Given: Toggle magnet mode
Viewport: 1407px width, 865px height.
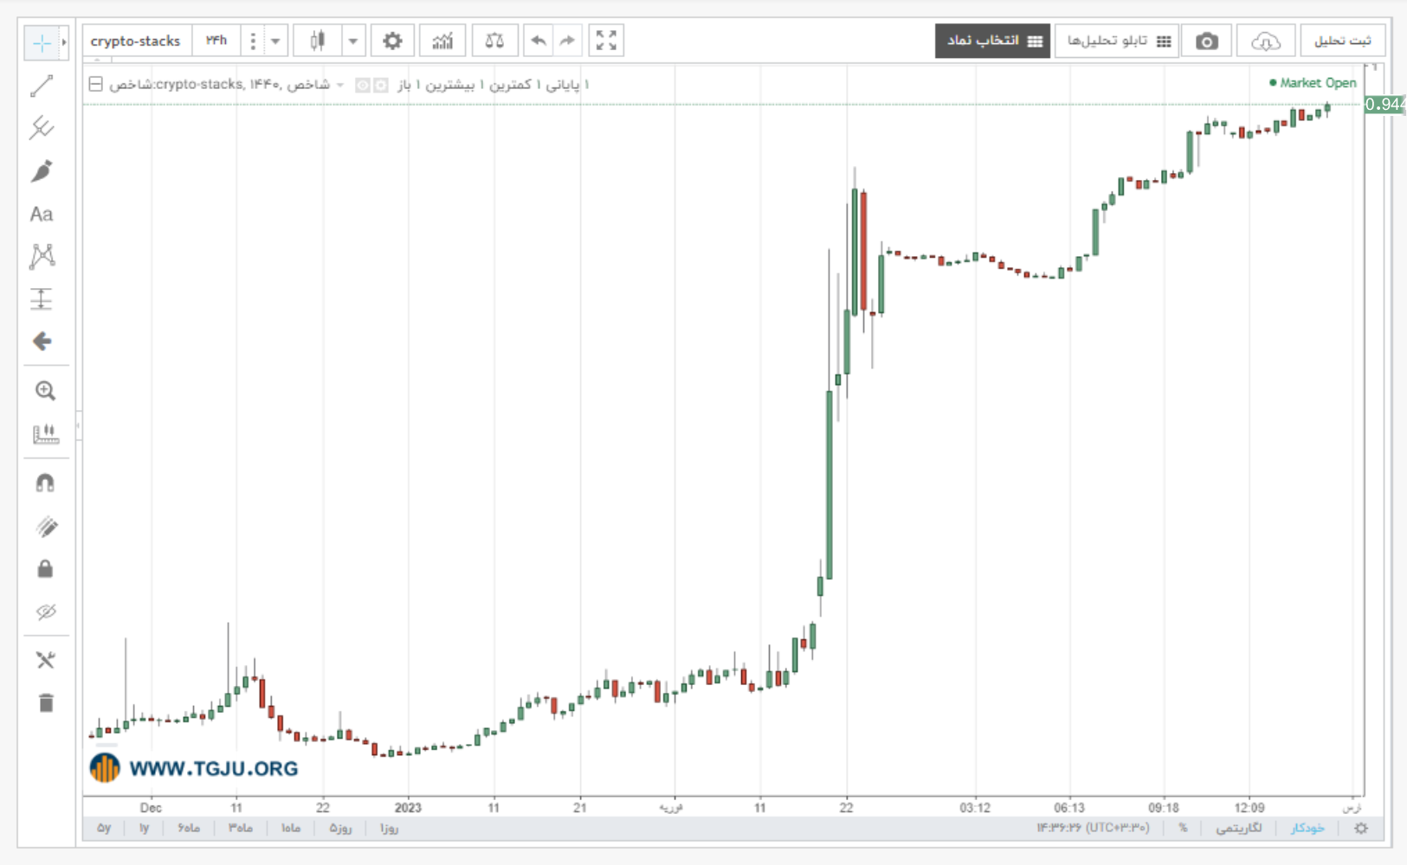Looking at the screenshot, I should click(45, 484).
